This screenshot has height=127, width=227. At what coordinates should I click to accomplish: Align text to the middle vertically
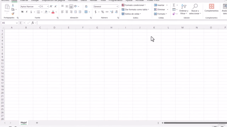pyautogui.click(x=67, y=6)
